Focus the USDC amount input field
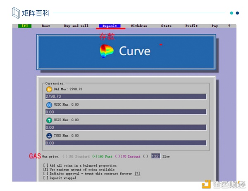 (126, 112)
